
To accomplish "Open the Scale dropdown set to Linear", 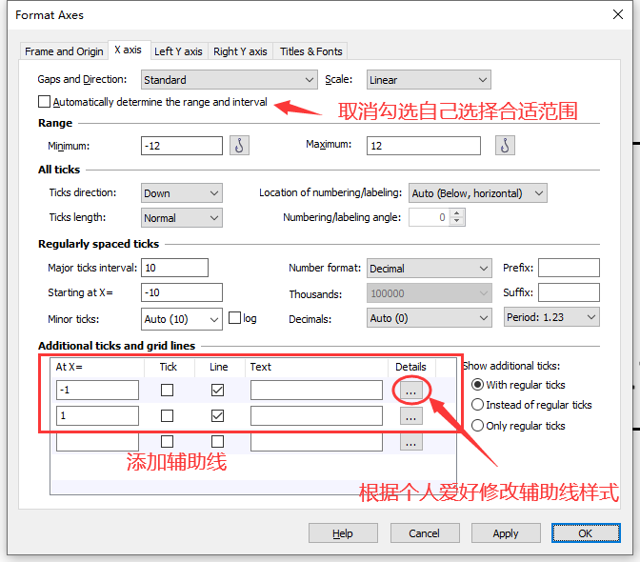I will pos(428,80).
